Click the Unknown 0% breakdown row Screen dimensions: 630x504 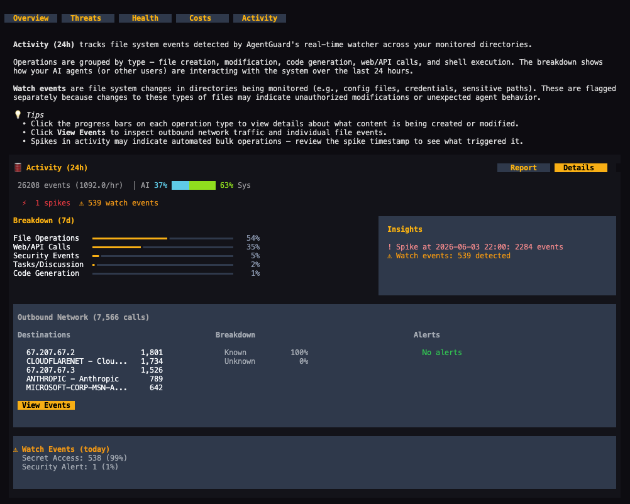pyautogui.click(x=266, y=361)
